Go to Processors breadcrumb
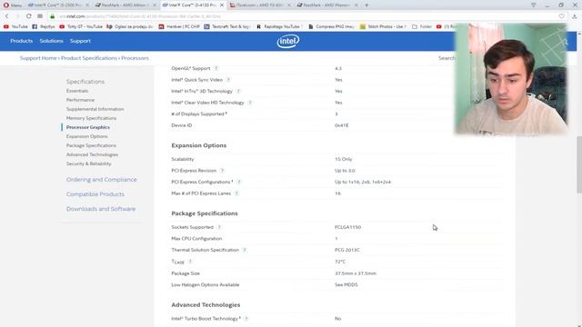 (x=135, y=58)
